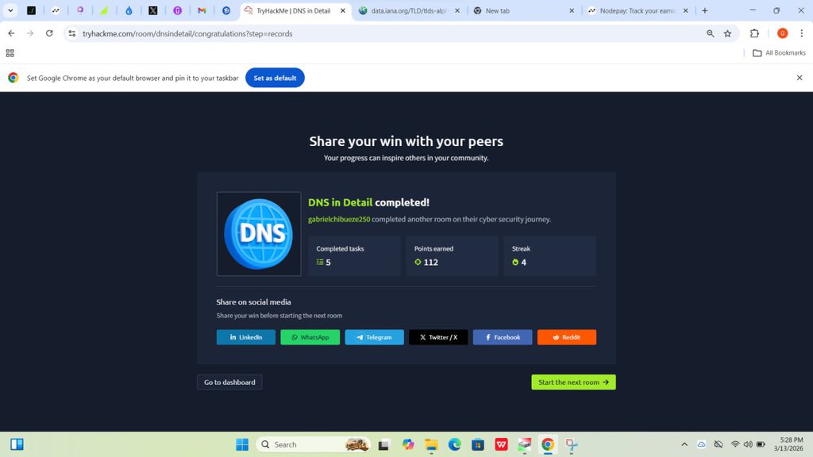
Task: Close the data.iana.org tab
Action: coord(457,10)
